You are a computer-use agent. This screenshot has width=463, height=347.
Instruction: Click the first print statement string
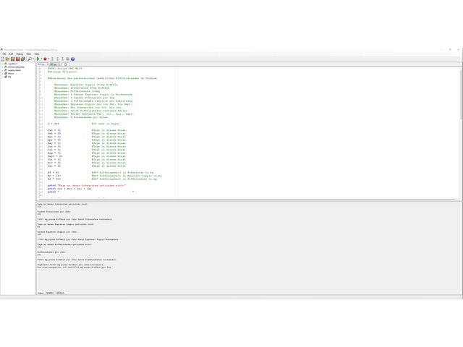tap(92, 186)
